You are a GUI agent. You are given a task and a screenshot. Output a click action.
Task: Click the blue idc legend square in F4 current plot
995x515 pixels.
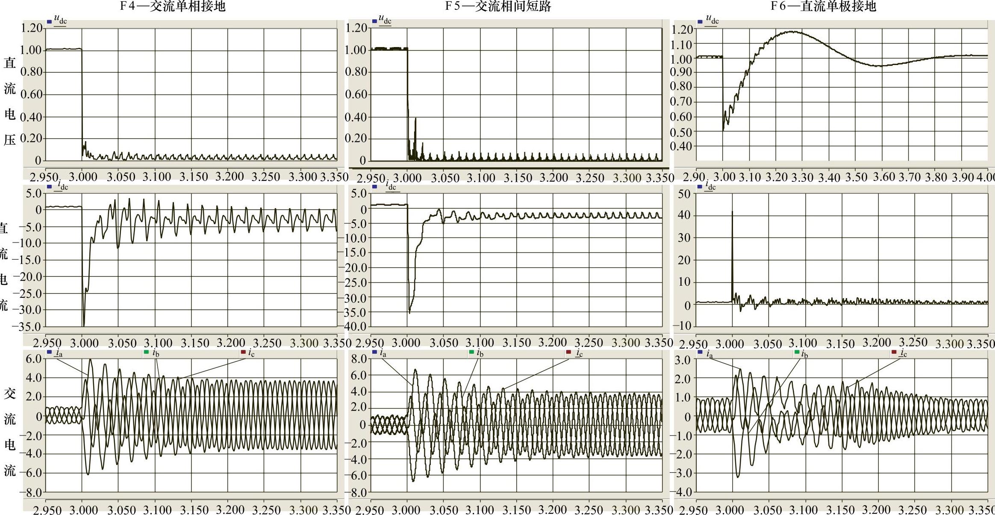point(50,187)
